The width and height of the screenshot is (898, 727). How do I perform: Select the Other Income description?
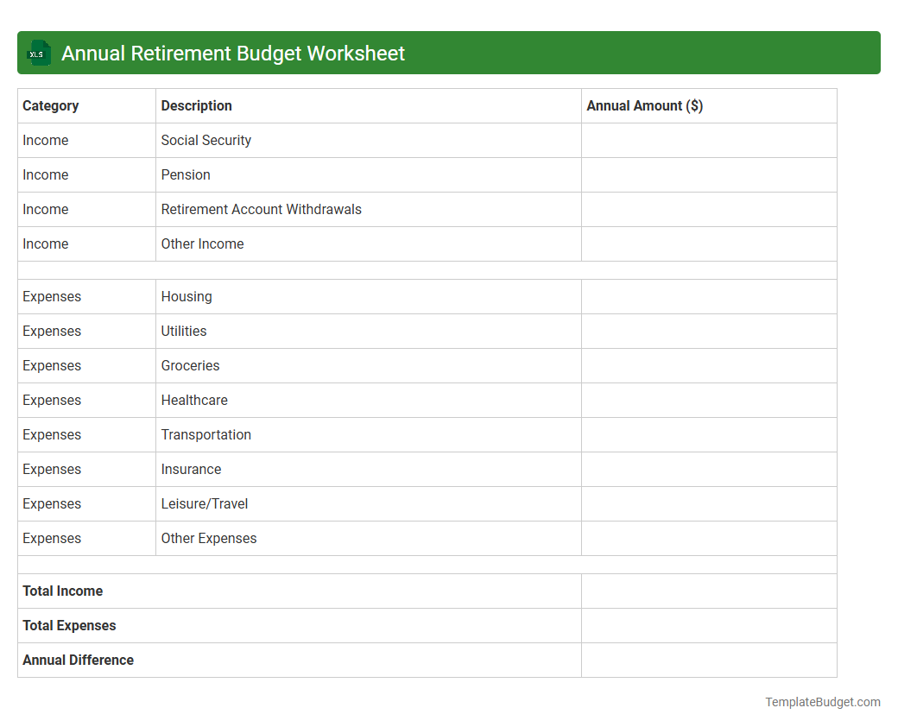pyautogui.click(x=203, y=243)
